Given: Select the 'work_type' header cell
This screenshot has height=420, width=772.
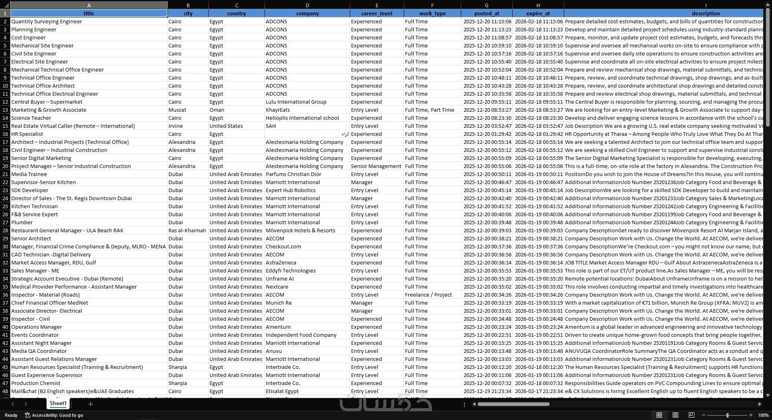Looking at the screenshot, I should (432, 13).
